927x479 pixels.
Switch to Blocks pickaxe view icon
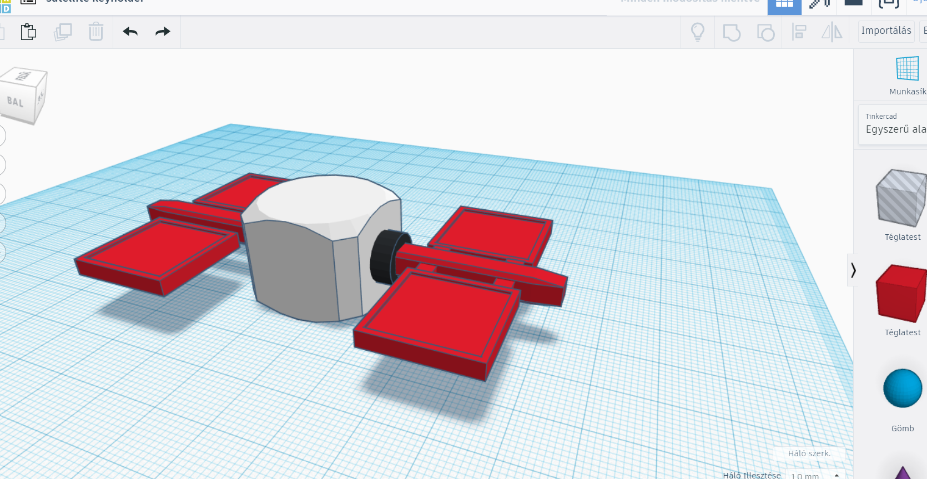click(819, 4)
